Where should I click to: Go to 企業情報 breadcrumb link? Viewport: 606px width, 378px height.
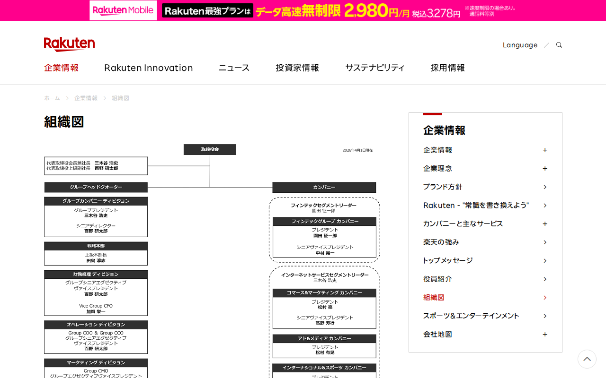(86, 98)
